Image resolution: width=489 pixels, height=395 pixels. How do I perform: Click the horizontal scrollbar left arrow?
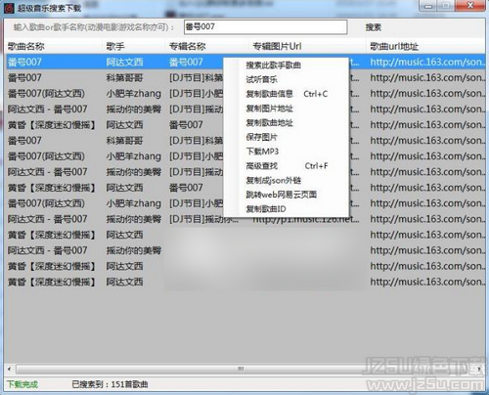[9, 369]
